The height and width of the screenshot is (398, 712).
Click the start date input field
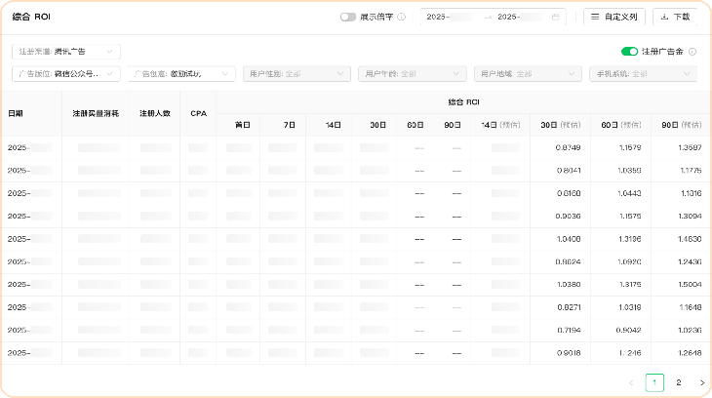(451, 17)
